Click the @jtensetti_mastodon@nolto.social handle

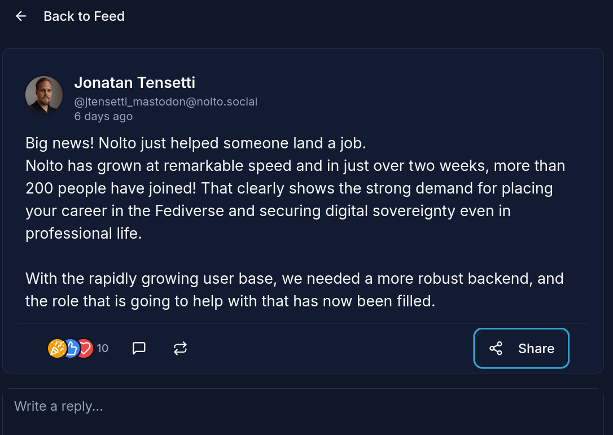tap(165, 102)
